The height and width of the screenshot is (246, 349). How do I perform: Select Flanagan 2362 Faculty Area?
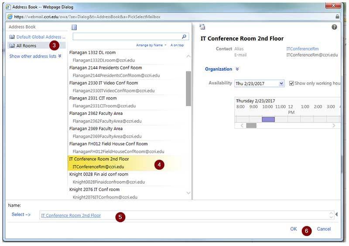click(x=127, y=117)
